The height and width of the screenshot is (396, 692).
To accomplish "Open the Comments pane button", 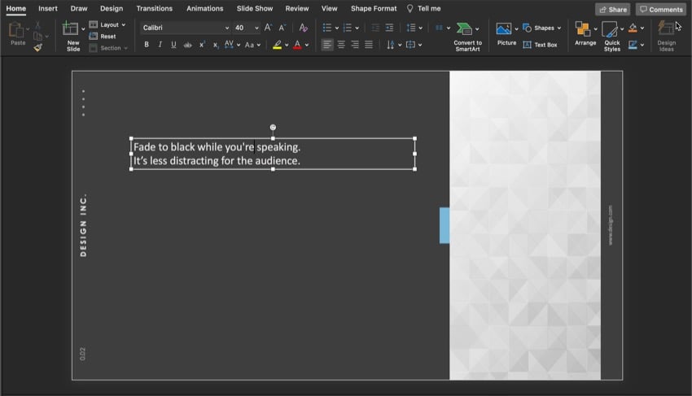I will [660, 10].
